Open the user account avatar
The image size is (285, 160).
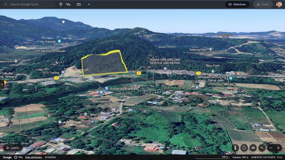click(279, 4)
